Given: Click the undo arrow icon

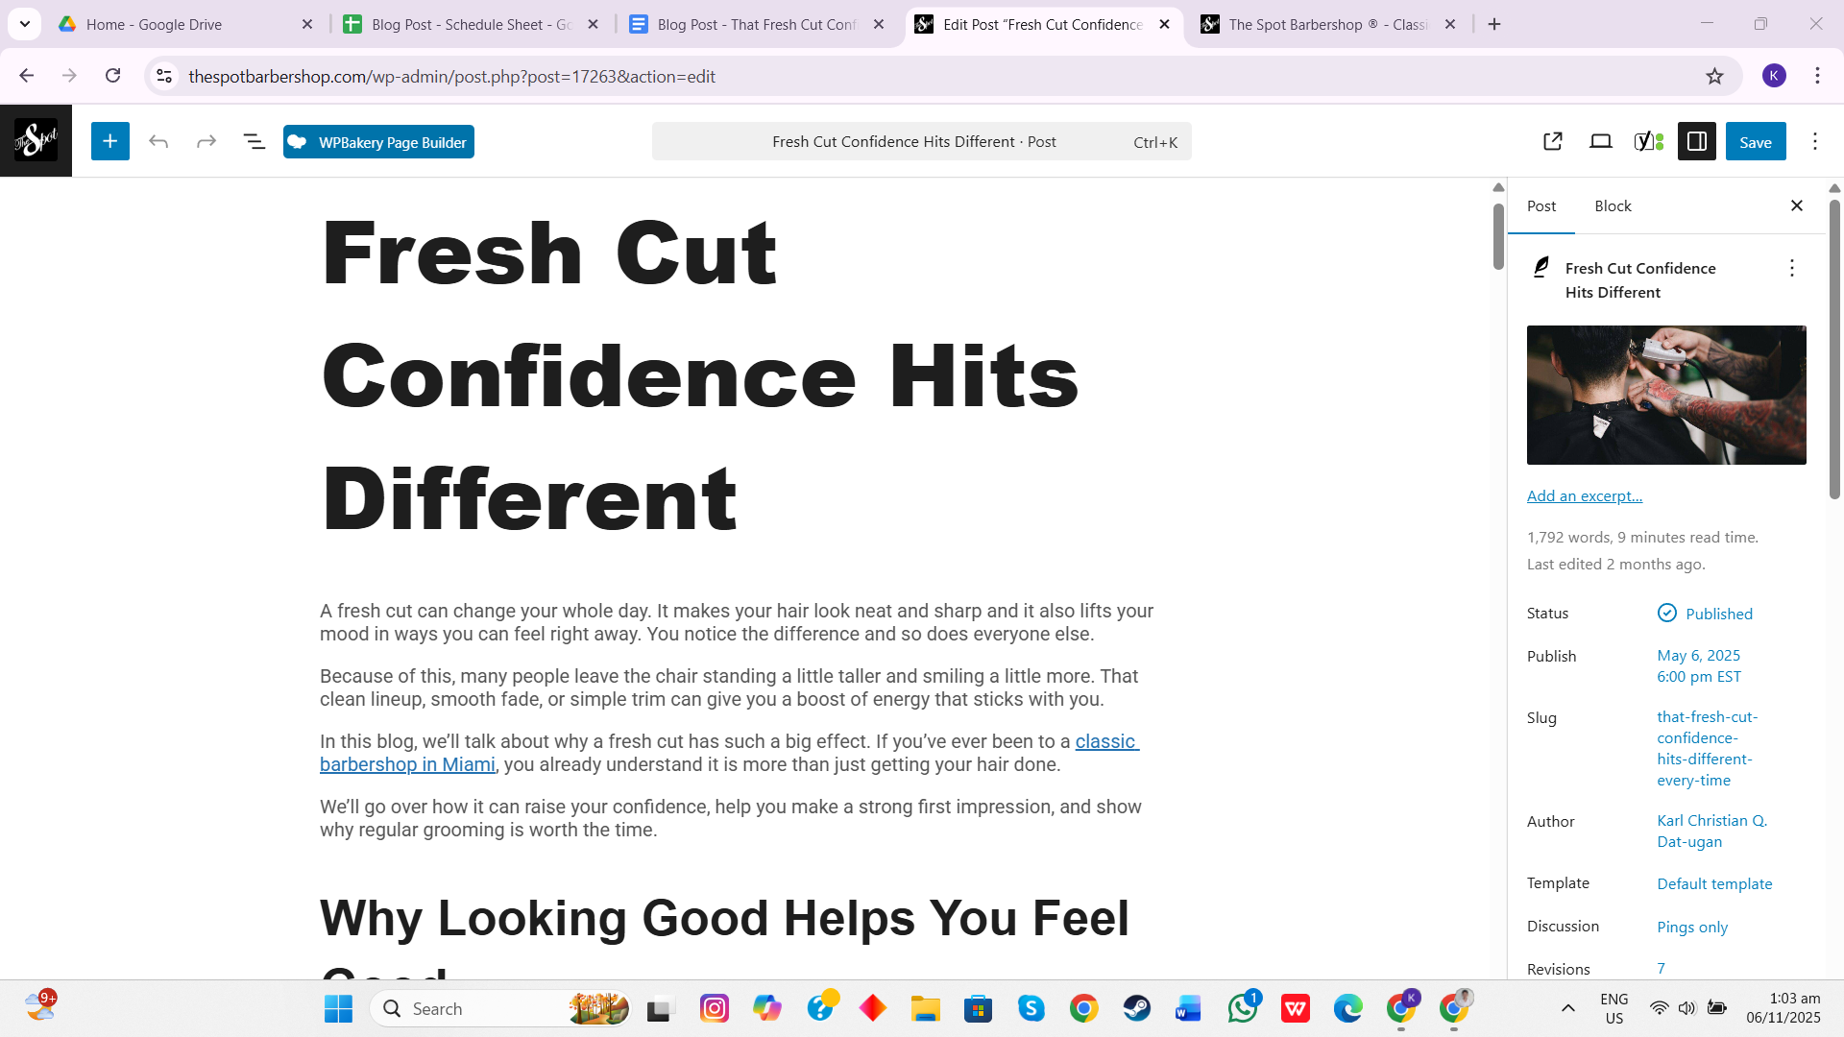Looking at the screenshot, I should [x=158, y=142].
